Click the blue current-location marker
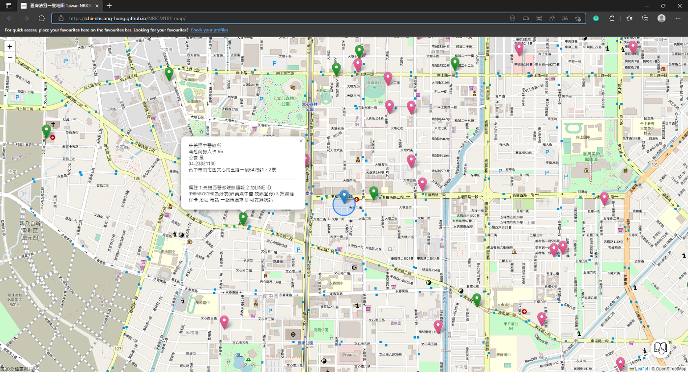The image size is (688, 372). tap(344, 197)
